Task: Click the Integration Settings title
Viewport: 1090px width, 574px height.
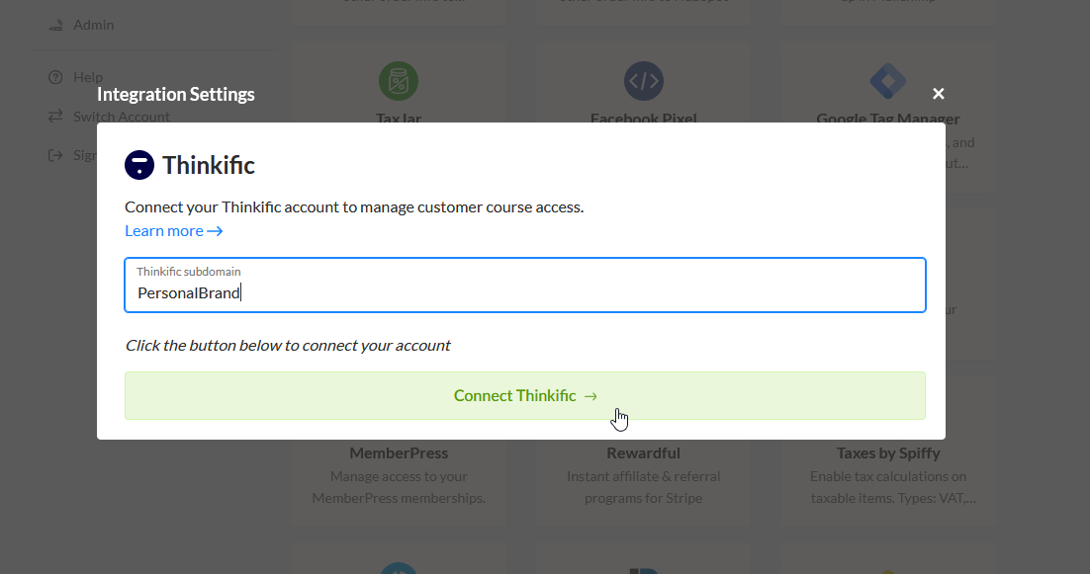Action: [x=176, y=95]
